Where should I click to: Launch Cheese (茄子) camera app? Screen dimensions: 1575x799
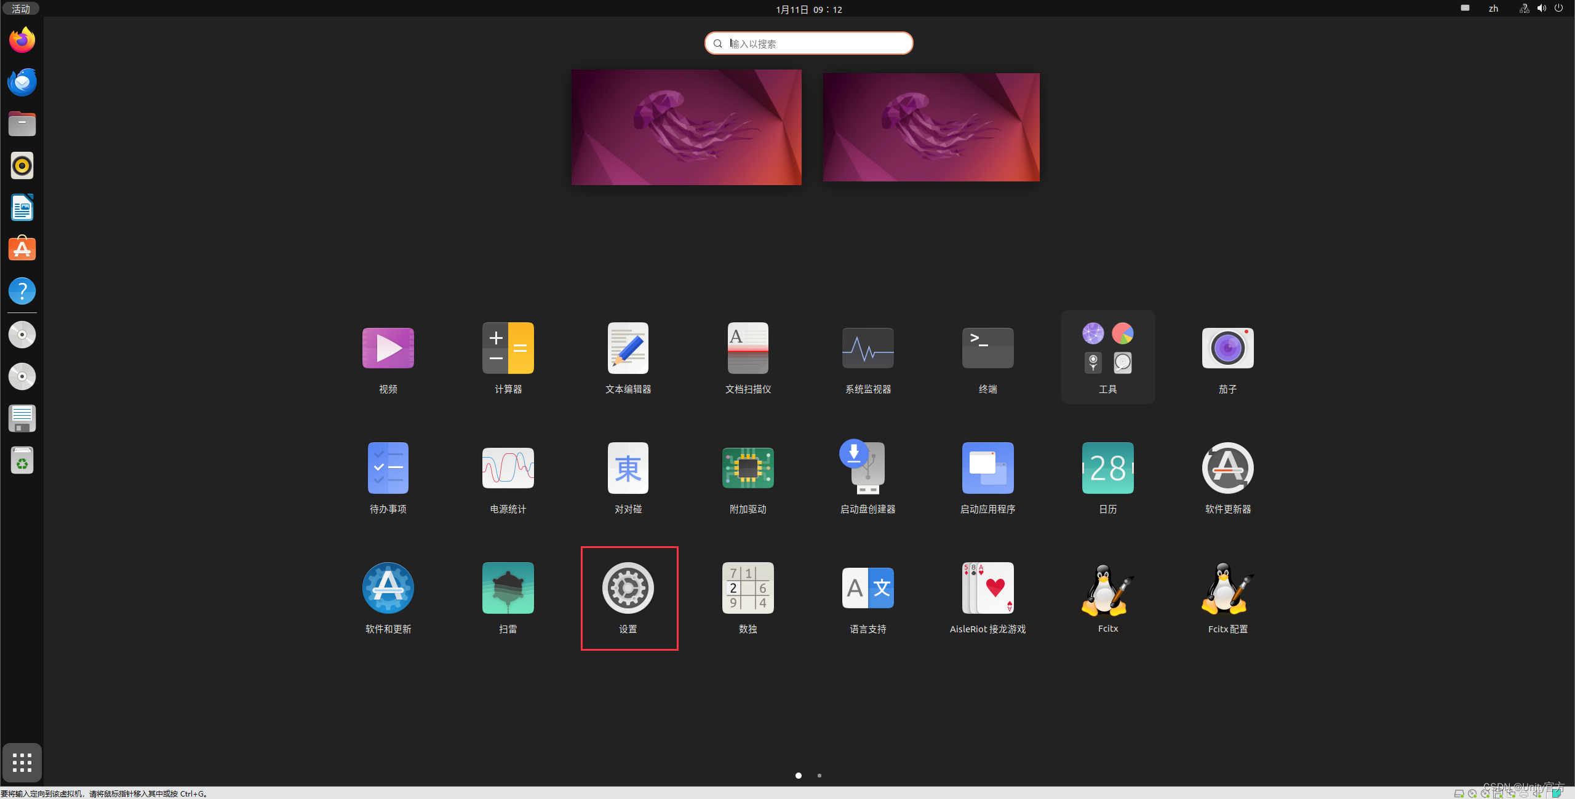point(1227,348)
